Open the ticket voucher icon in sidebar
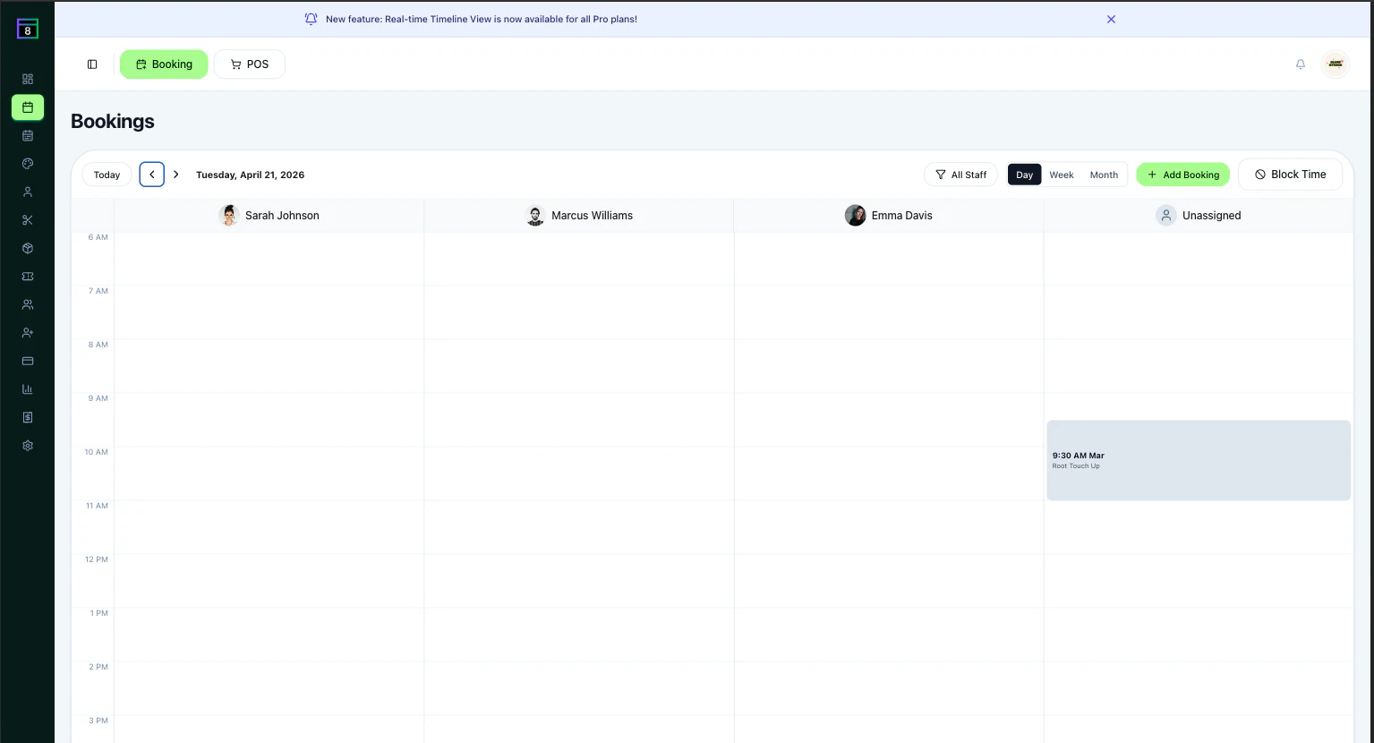This screenshot has height=743, width=1374. (x=28, y=277)
